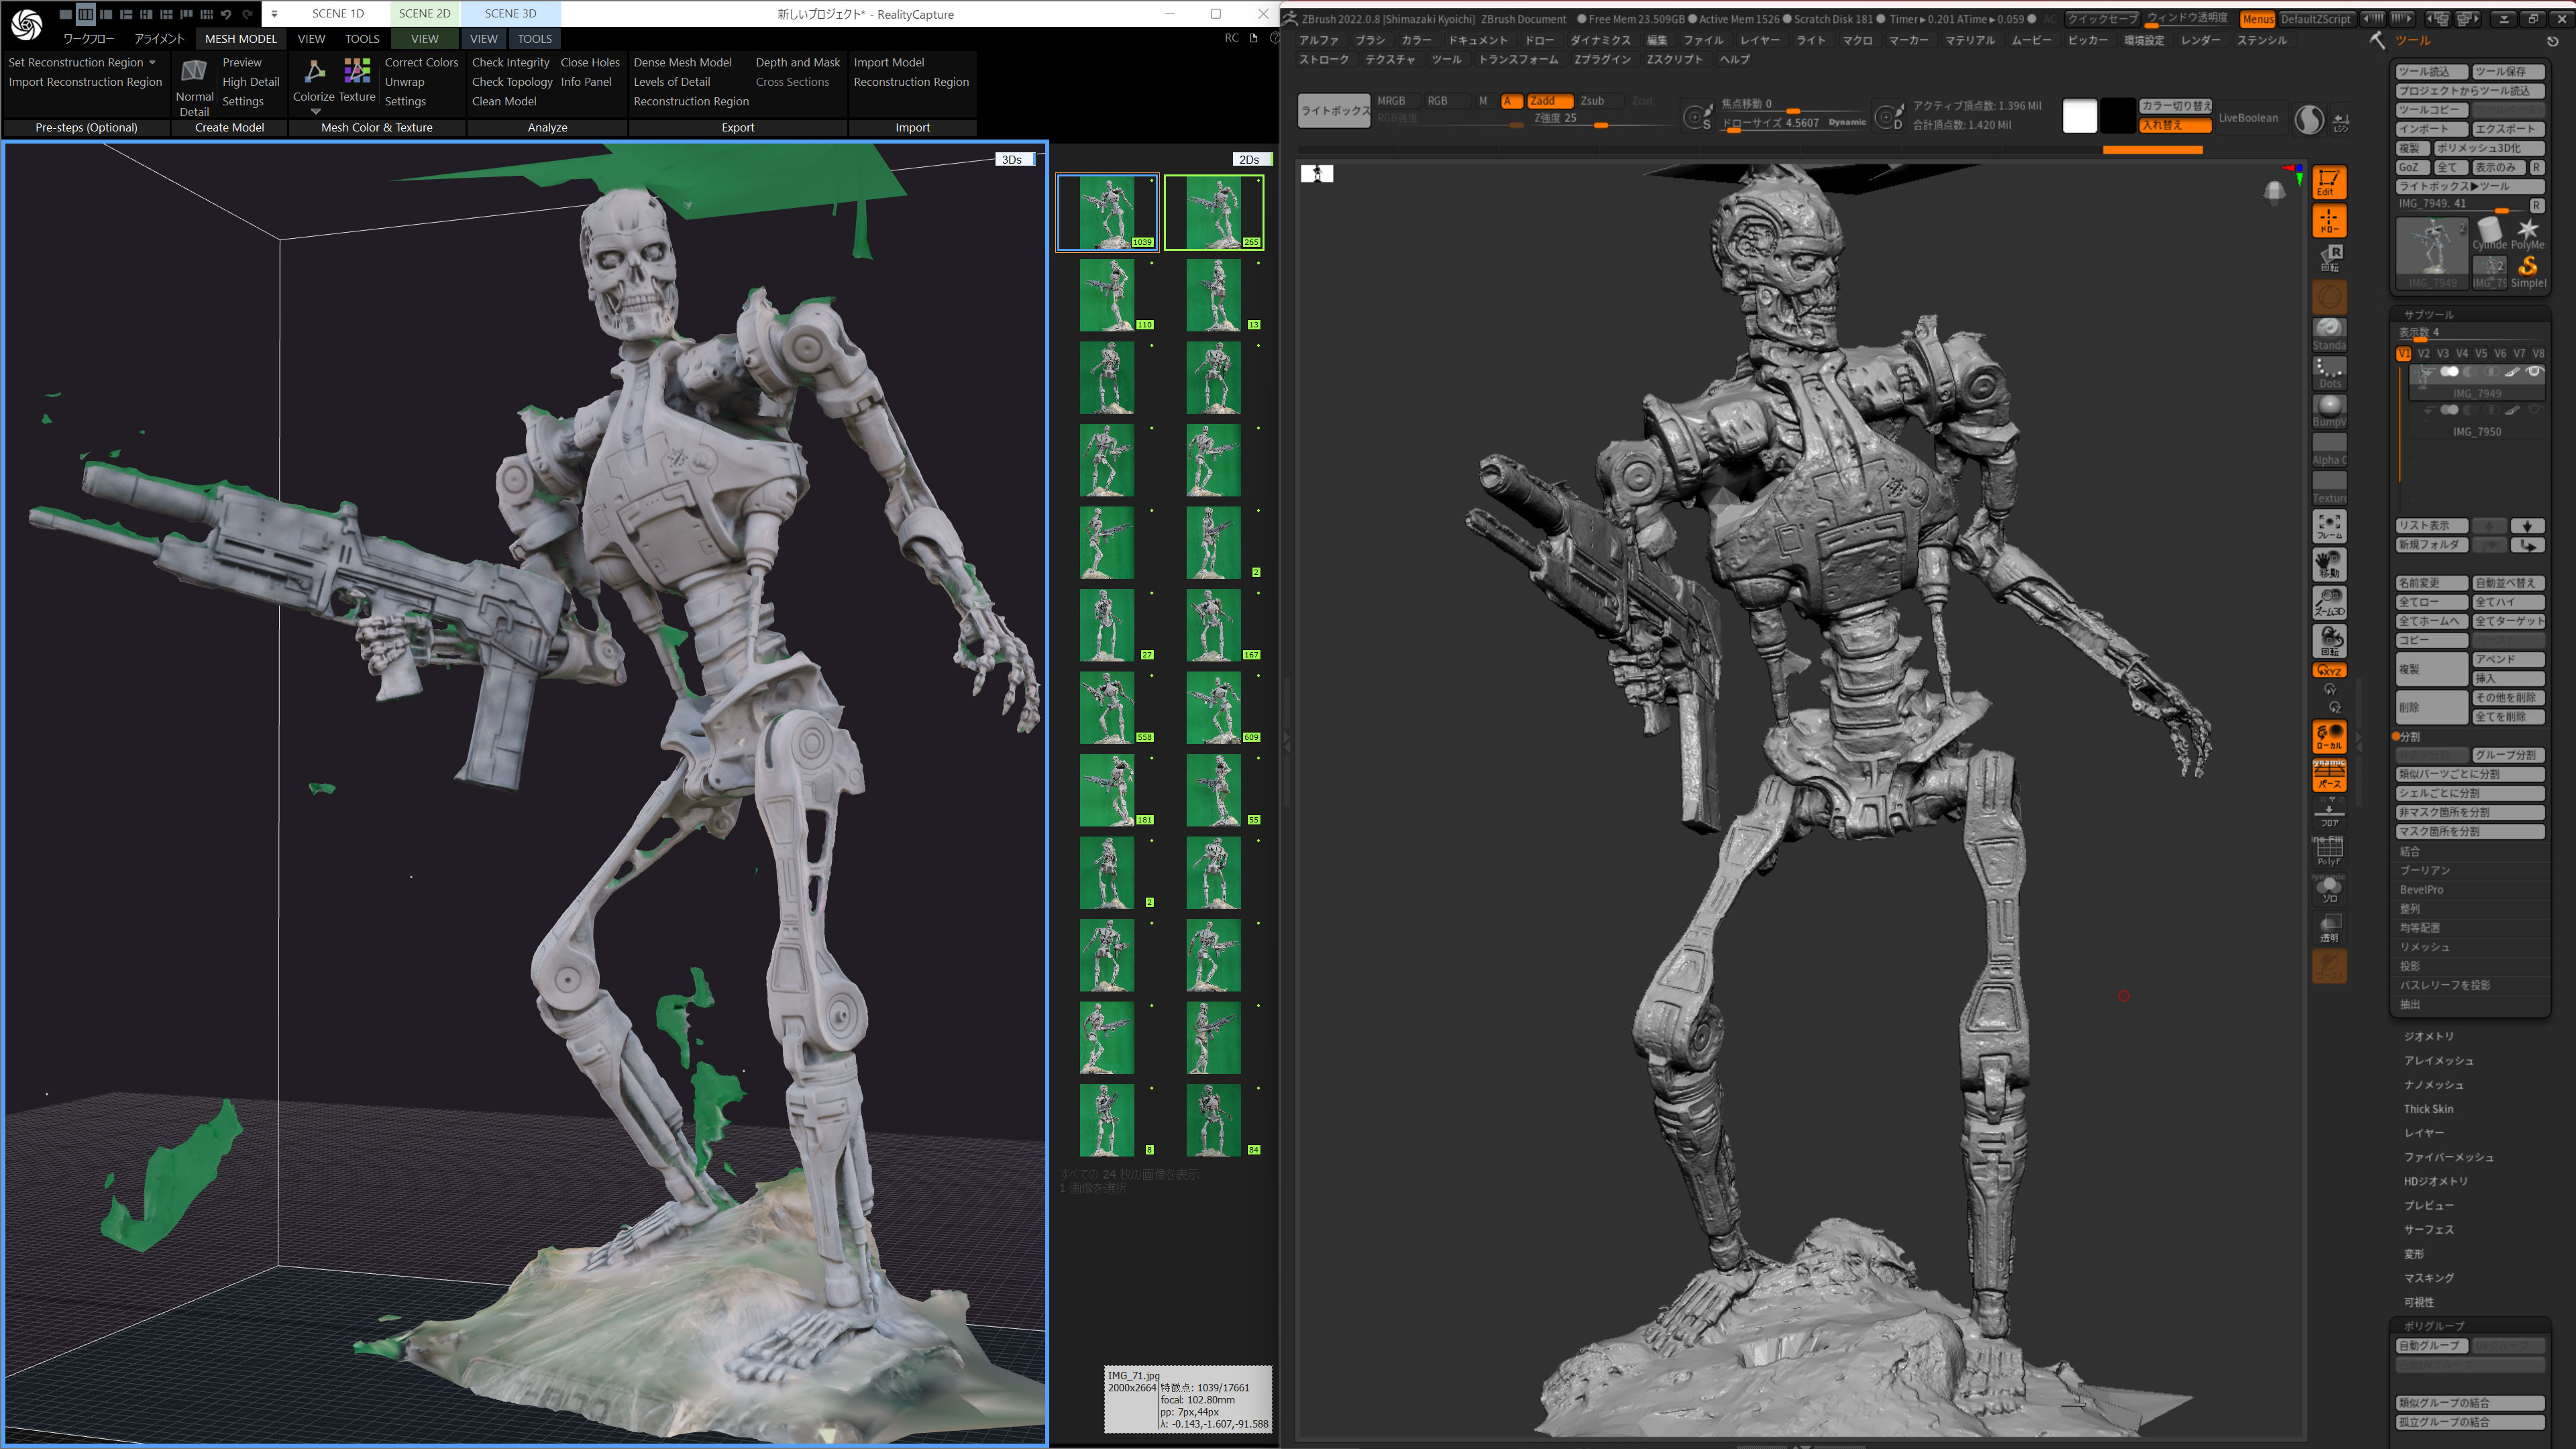This screenshot has height=1449, width=2576.
Task: Open the アライメント tab in RealityCapture
Action: pyautogui.click(x=159, y=39)
